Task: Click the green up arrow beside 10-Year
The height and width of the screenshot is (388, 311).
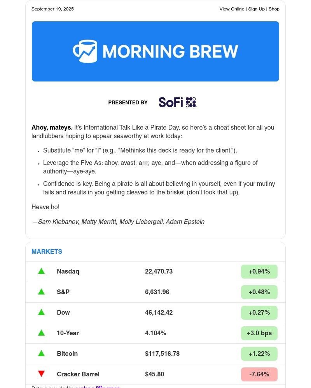Action: tap(41, 333)
